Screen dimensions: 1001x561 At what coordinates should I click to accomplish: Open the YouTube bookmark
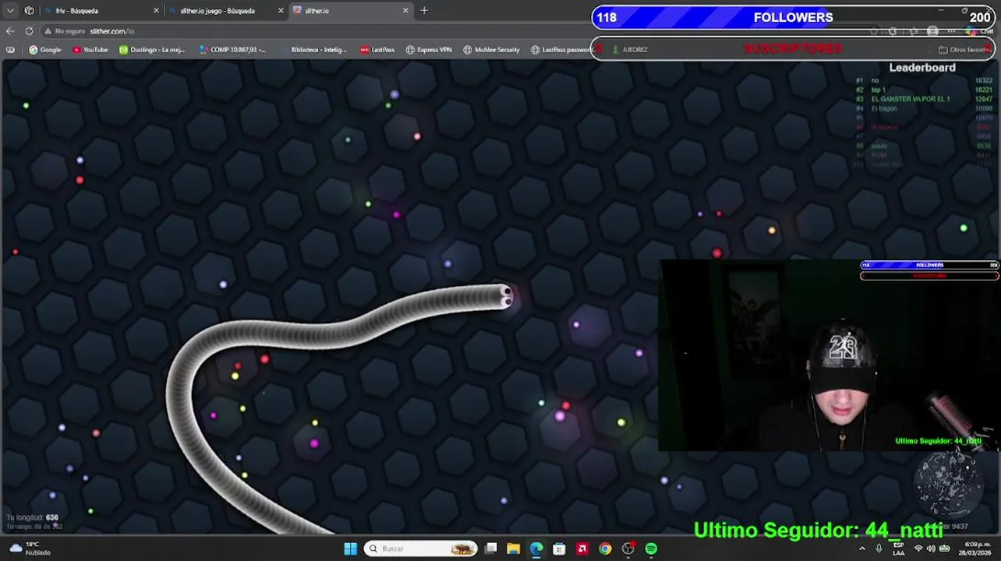click(x=90, y=50)
